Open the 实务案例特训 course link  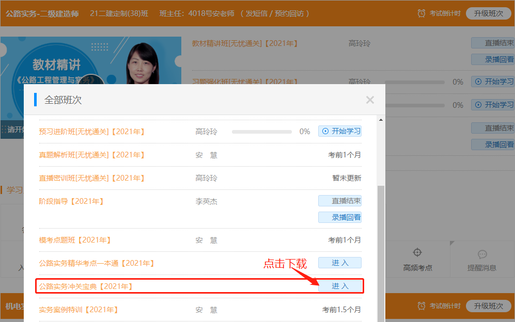(79, 310)
